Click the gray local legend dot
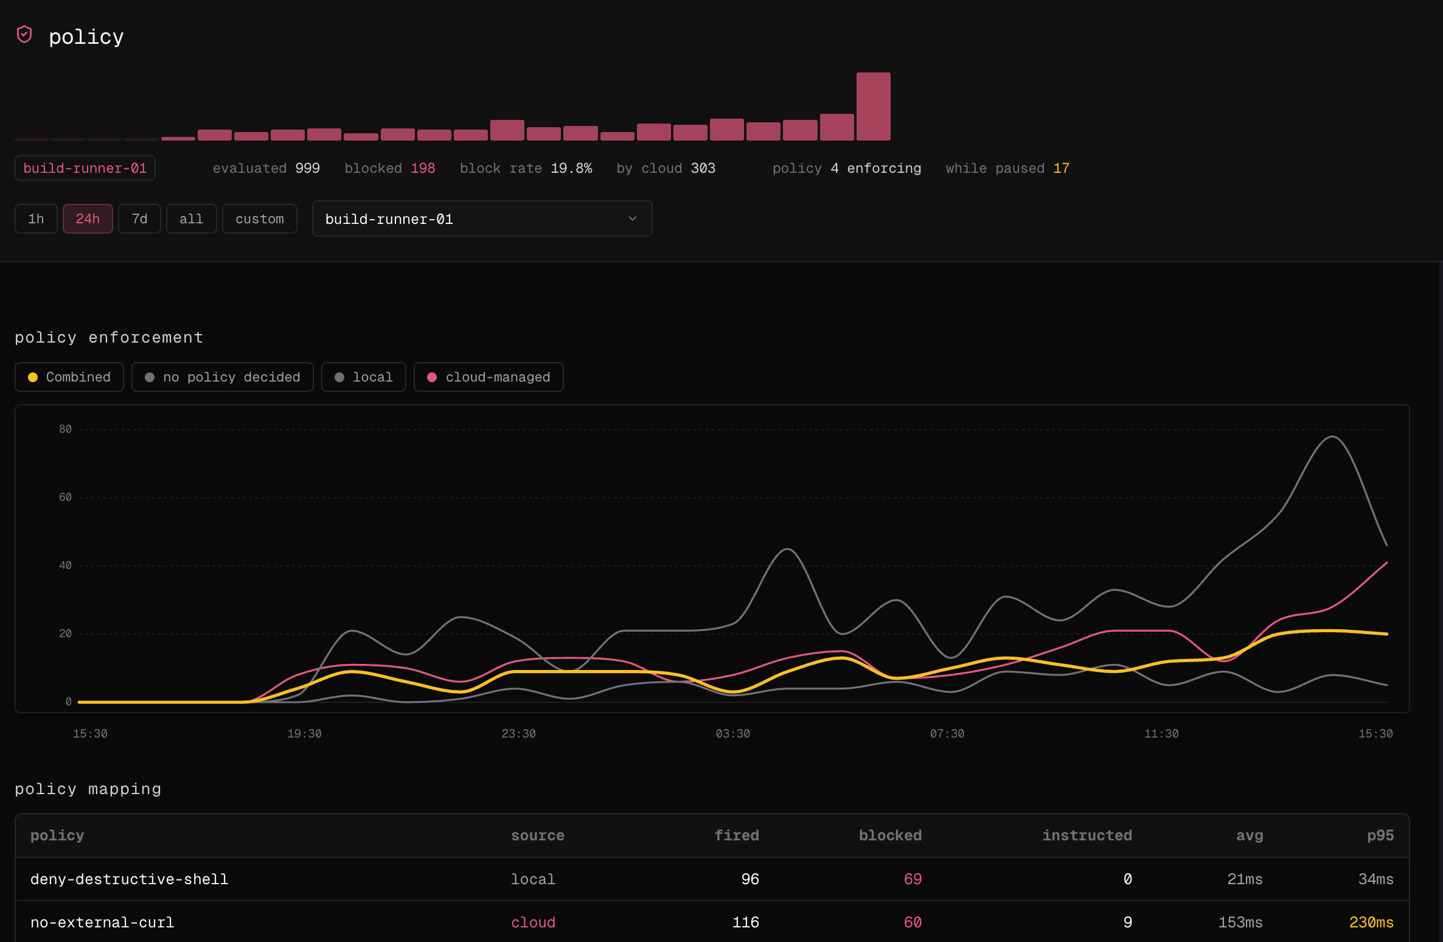This screenshot has width=1443, height=942. click(x=339, y=377)
